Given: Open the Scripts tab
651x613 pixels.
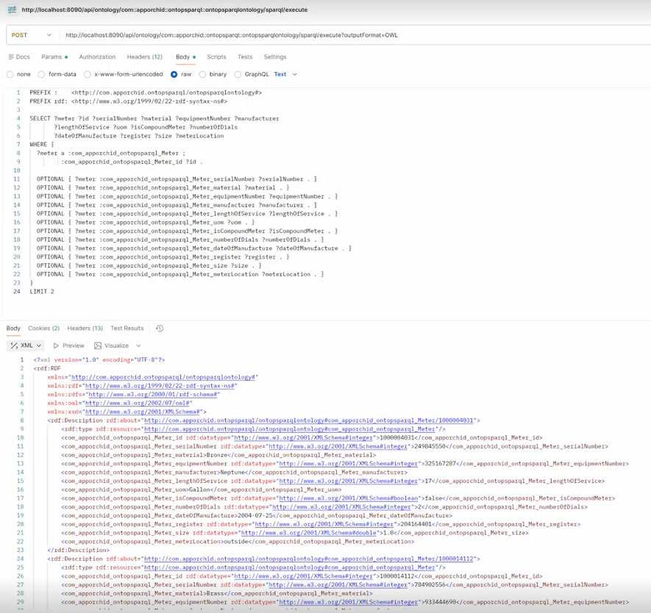Looking at the screenshot, I should pyautogui.click(x=217, y=57).
